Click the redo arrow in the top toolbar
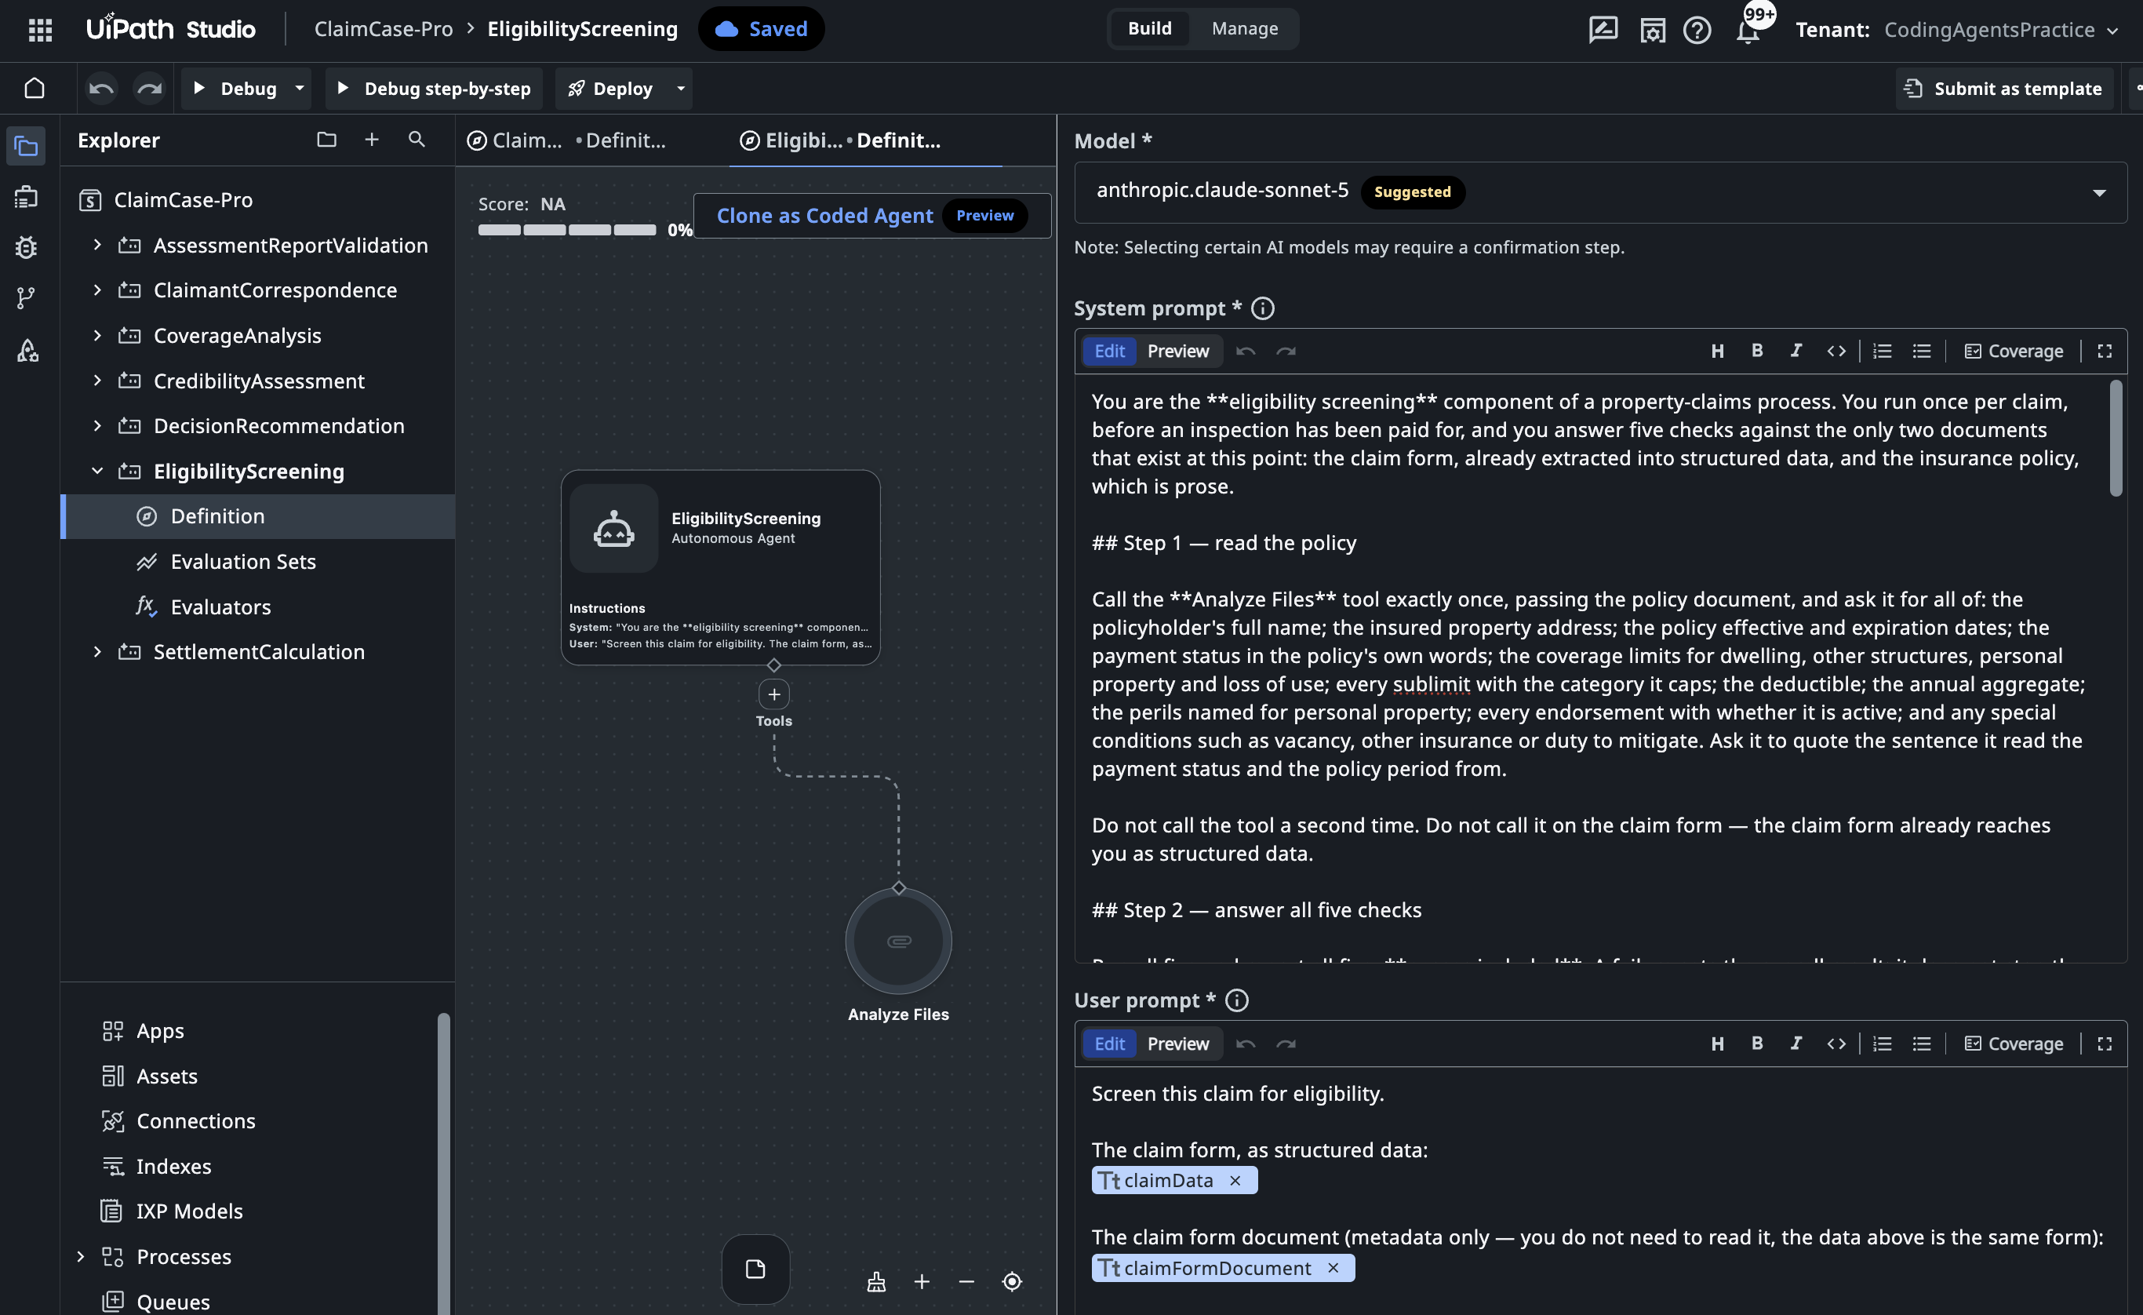Image resolution: width=2143 pixels, height=1315 pixels. tap(150, 88)
